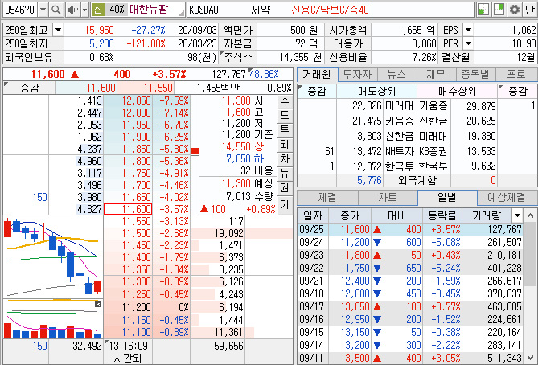Click the green 신 credit badge icon
Screen dimensions: 538x365
click(97, 10)
